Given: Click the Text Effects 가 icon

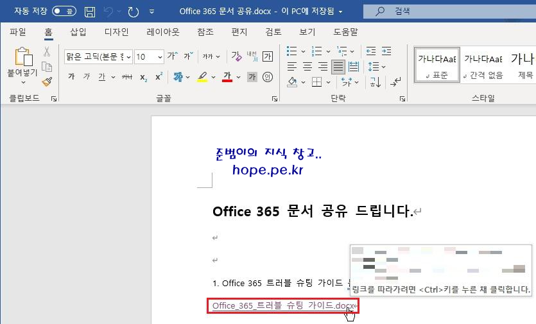Looking at the screenshot, I should click(x=178, y=77).
